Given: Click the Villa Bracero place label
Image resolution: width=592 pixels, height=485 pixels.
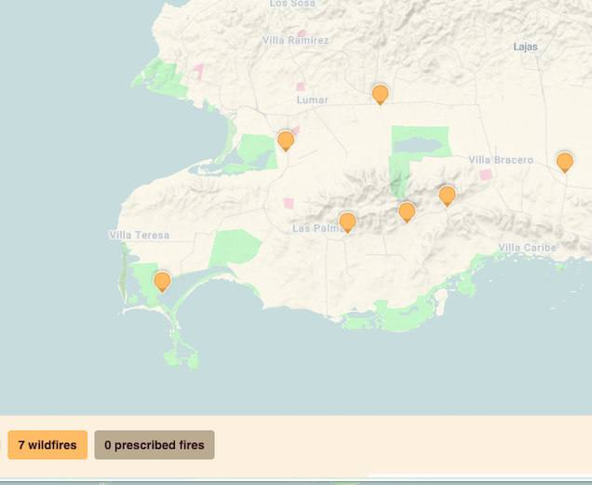Looking at the screenshot, I should (x=501, y=160).
